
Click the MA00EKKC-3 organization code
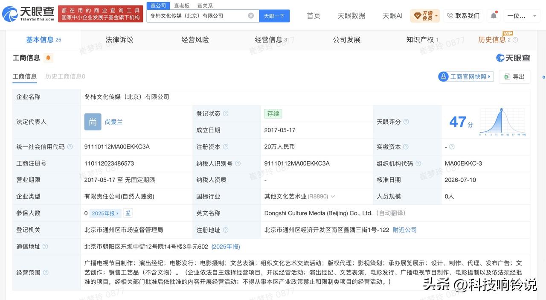point(463,163)
